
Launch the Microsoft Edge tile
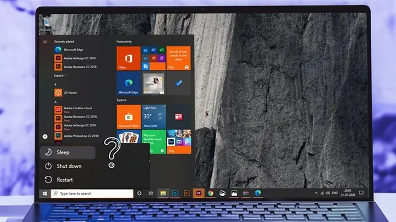pos(129,84)
